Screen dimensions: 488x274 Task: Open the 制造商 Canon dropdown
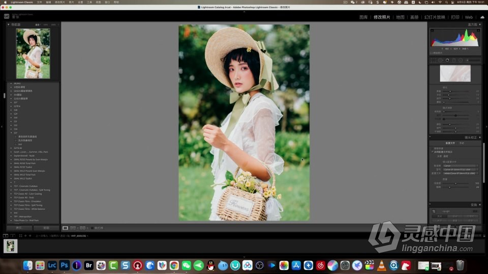(461, 166)
